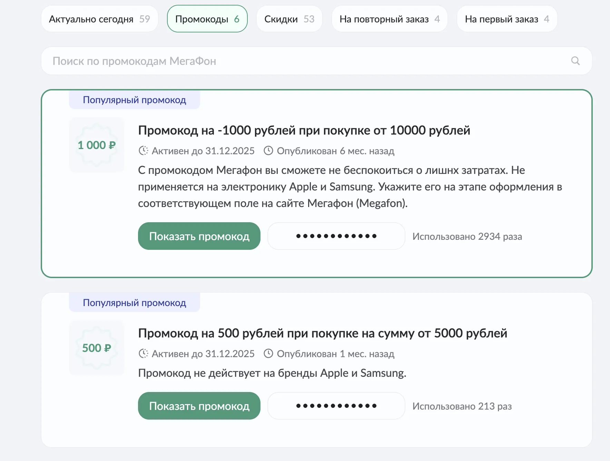Click the 'Популярный промокод' badge on the first card
Image resolution: width=610 pixels, height=461 pixels.
point(134,100)
